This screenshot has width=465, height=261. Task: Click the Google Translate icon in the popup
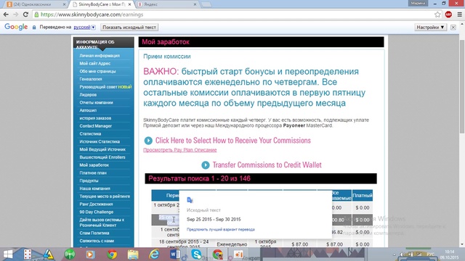(x=190, y=200)
